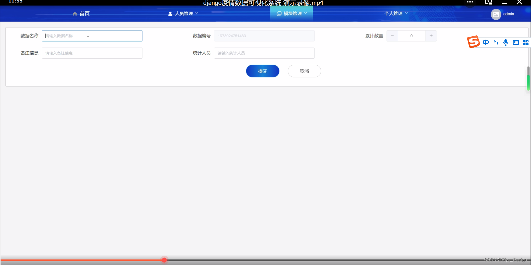Click the page vertical scrollbar thumb
This screenshot has width=531, height=265.
pos(528,78)
